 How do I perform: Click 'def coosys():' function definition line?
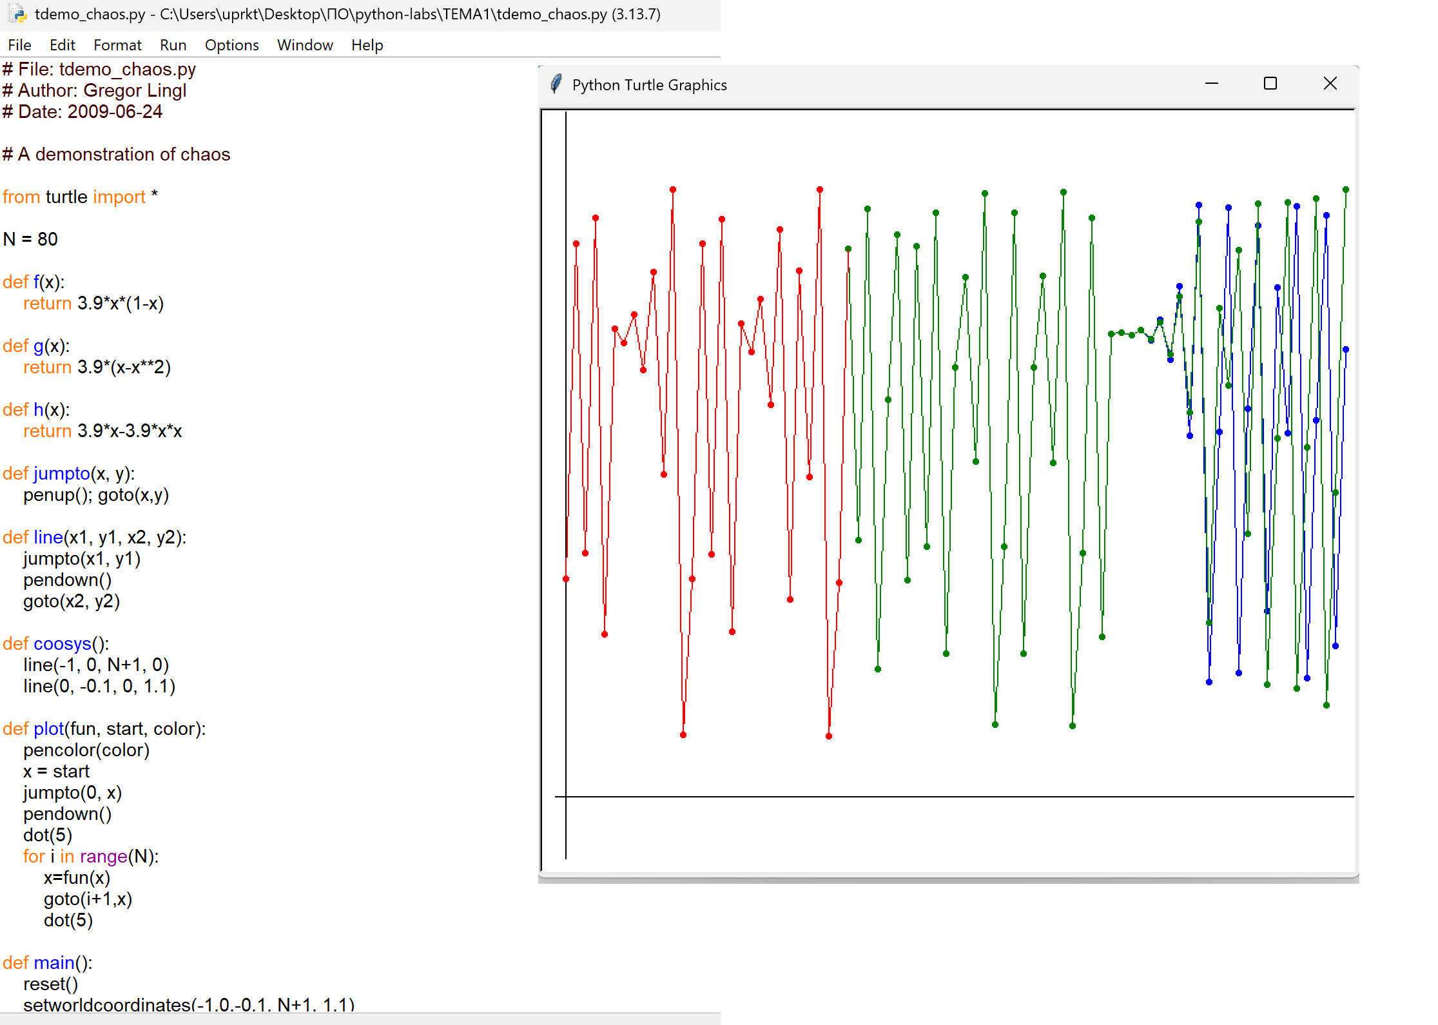tap(55, 643)
